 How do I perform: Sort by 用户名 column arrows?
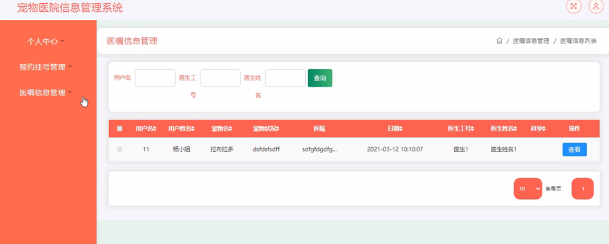[155, 129]
